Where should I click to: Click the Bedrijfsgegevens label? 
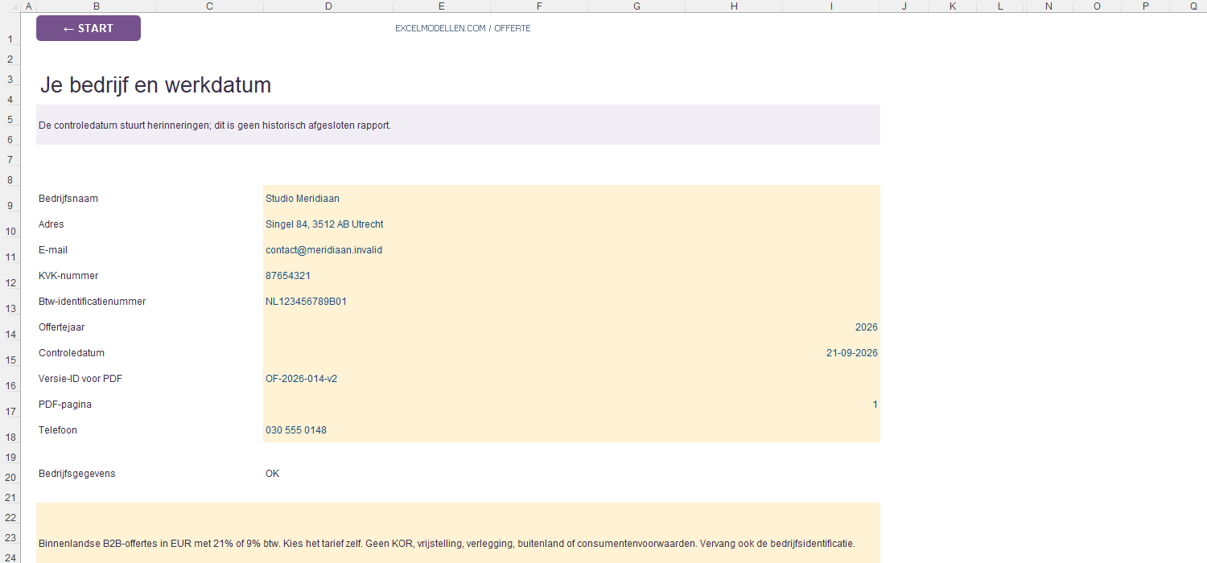77,474
